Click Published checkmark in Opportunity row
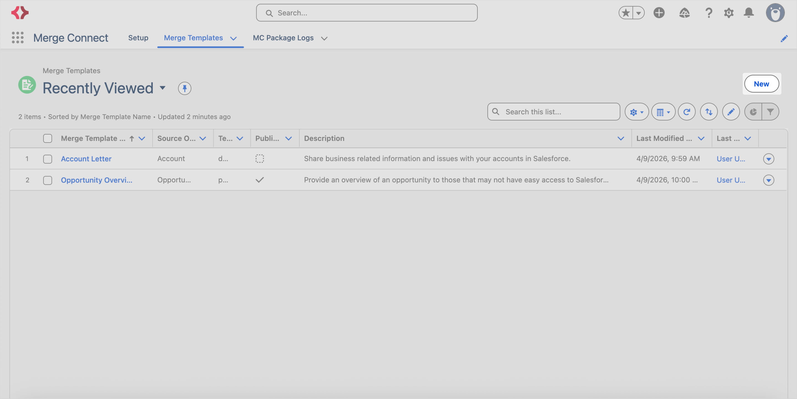The width and height of the screenshot is (797, 399). (x=260, y=180)
